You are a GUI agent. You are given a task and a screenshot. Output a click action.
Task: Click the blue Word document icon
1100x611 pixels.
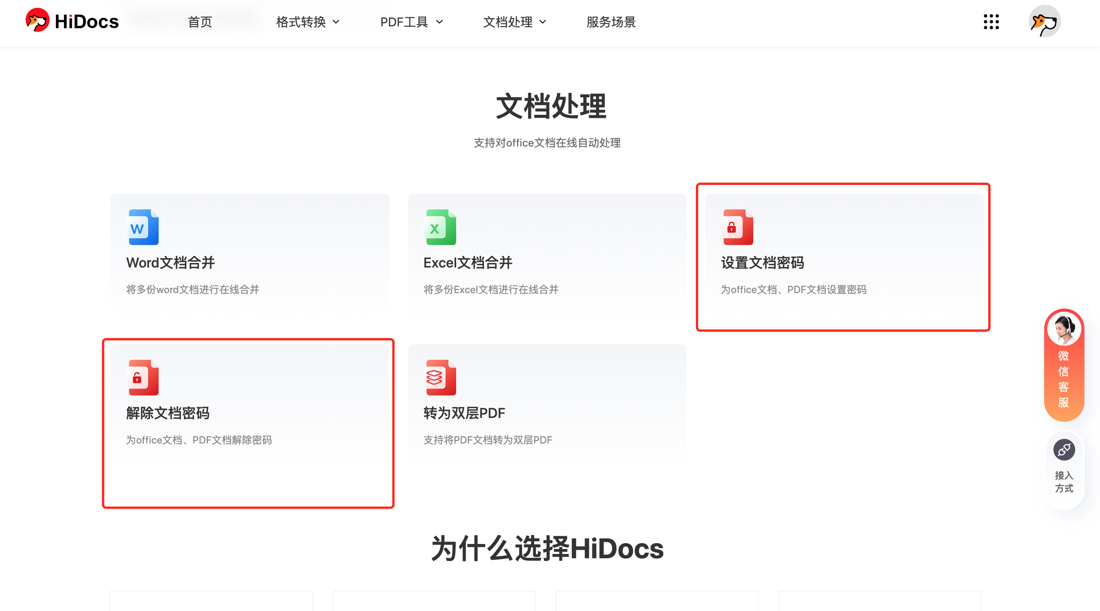[x=143, y=227]
